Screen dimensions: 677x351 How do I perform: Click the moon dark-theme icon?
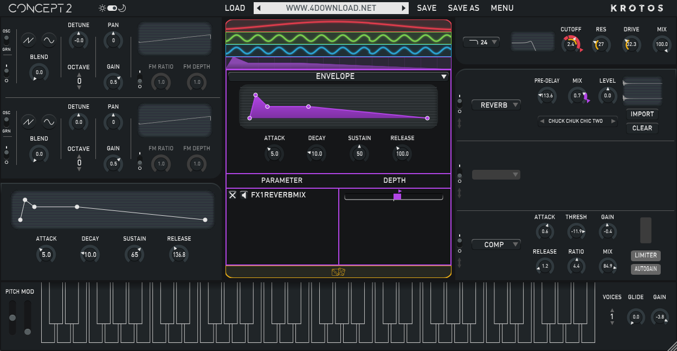click(122, 8)
